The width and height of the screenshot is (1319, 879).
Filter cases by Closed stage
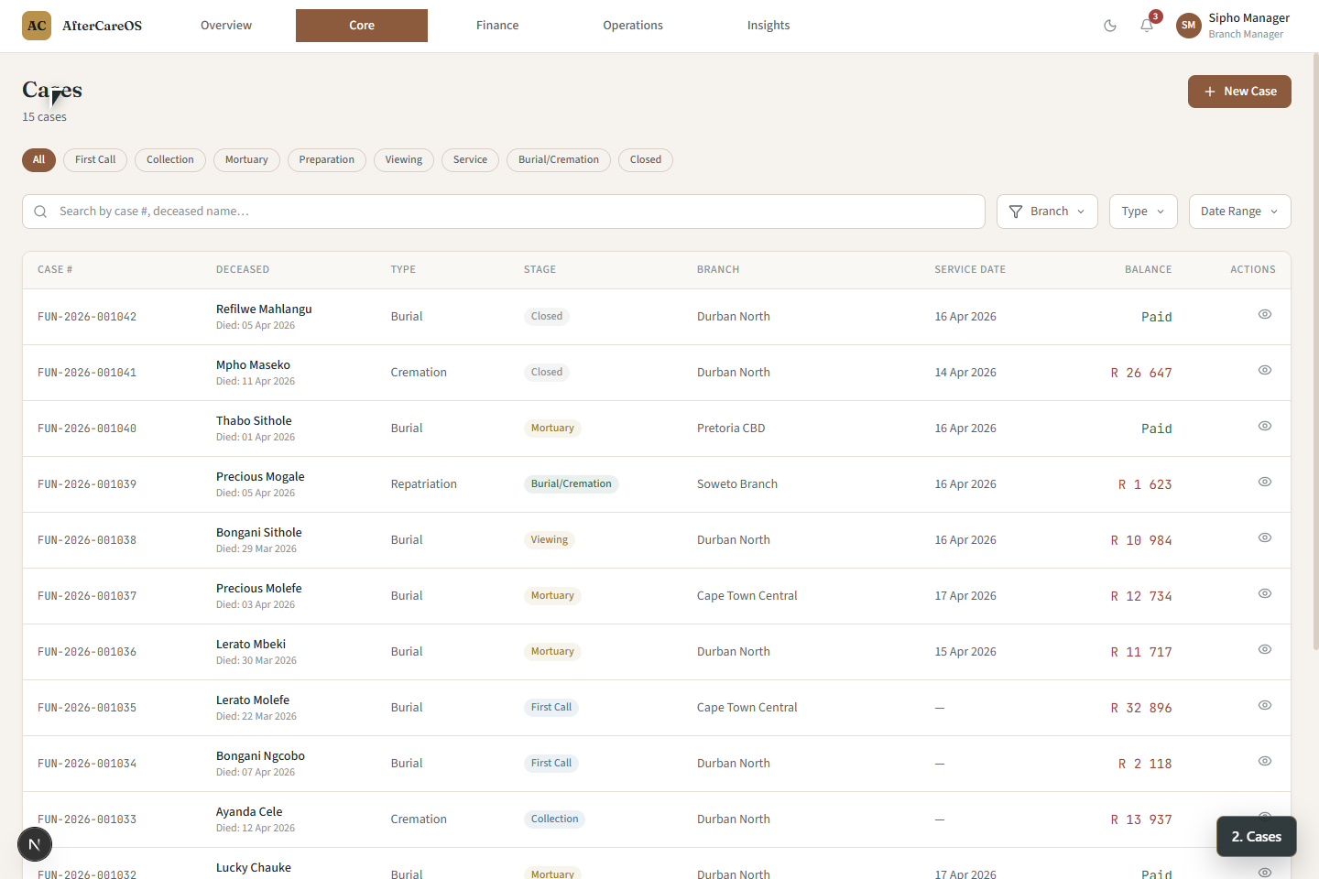click(646, 159)
